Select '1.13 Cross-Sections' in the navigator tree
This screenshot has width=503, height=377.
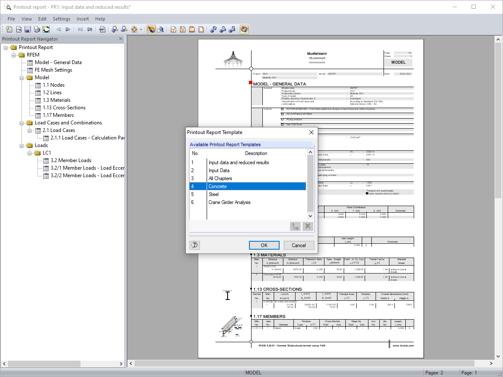[x=64, y=108]
